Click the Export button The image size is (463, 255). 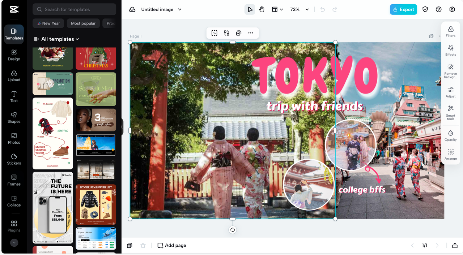[x=403, y=9]
